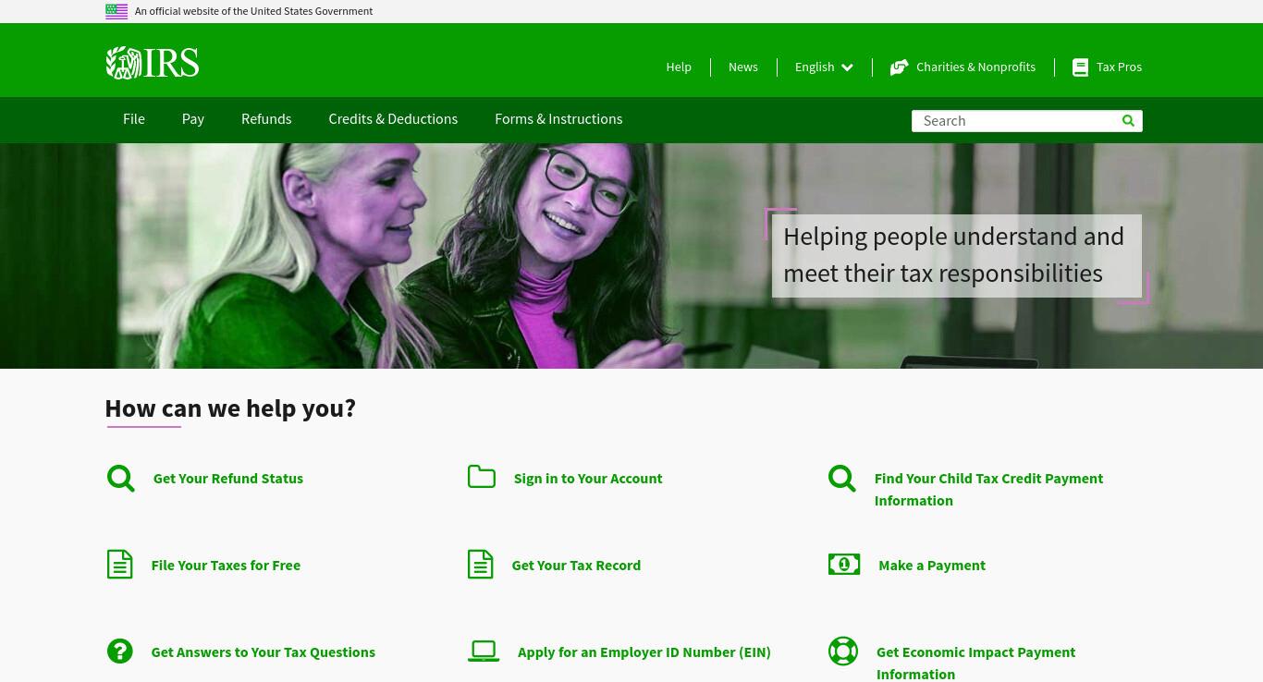
Task: Open Forms & Instructions menu
Action: (558, 119)
